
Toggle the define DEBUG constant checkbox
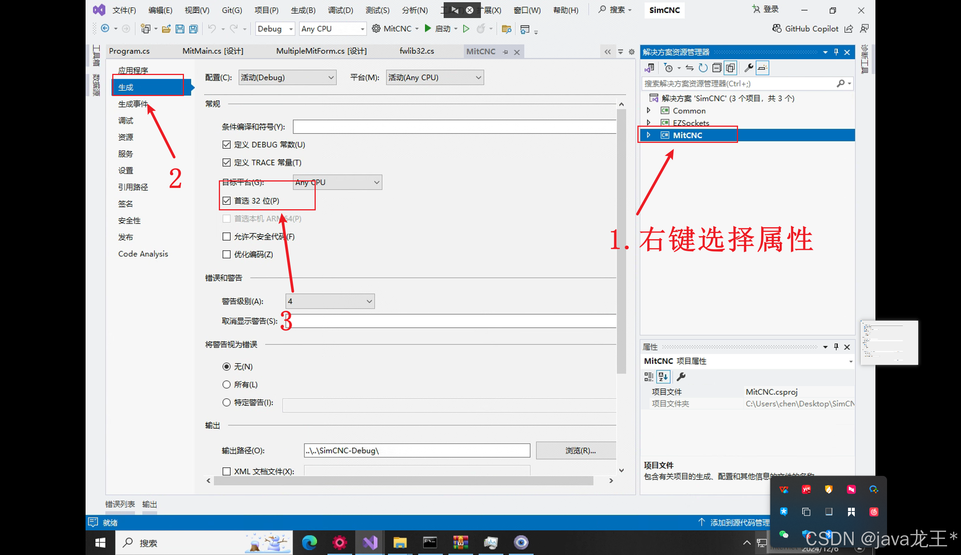(x=226, y=145)
